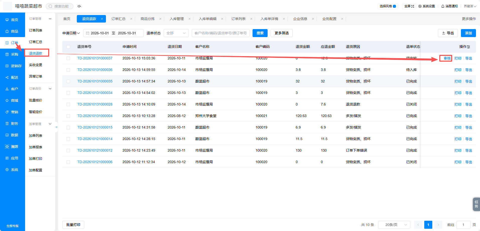Screen dimensions: 480x231
Task: Toggle the 选择风格 blue style switch
Action: click(x=394, y=6)
